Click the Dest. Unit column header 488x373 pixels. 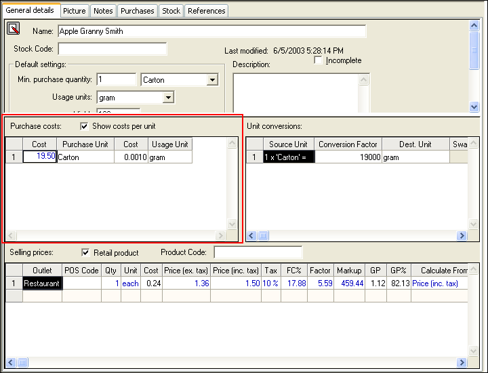(415, 144)
